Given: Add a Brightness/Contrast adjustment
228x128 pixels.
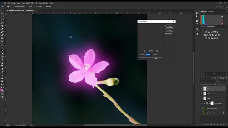Looking at the screenshot, I should coord(206,32).
